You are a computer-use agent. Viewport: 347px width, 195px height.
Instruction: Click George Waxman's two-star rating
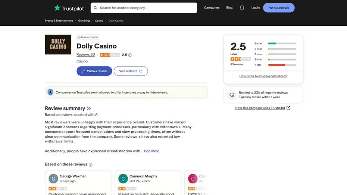point(57,189)
